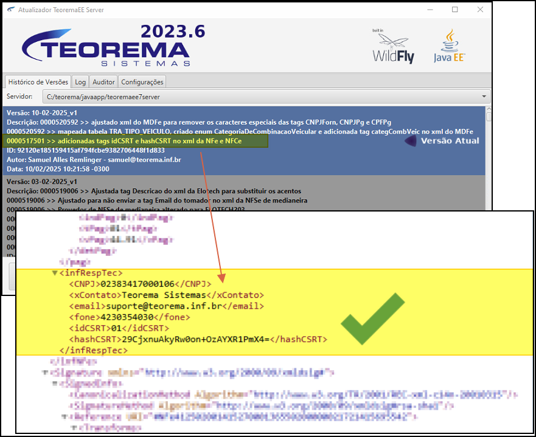Screen dimensions: 536x437
Task: Click the CNPJ value 02383417000106
Action: [x=137, y=284]
